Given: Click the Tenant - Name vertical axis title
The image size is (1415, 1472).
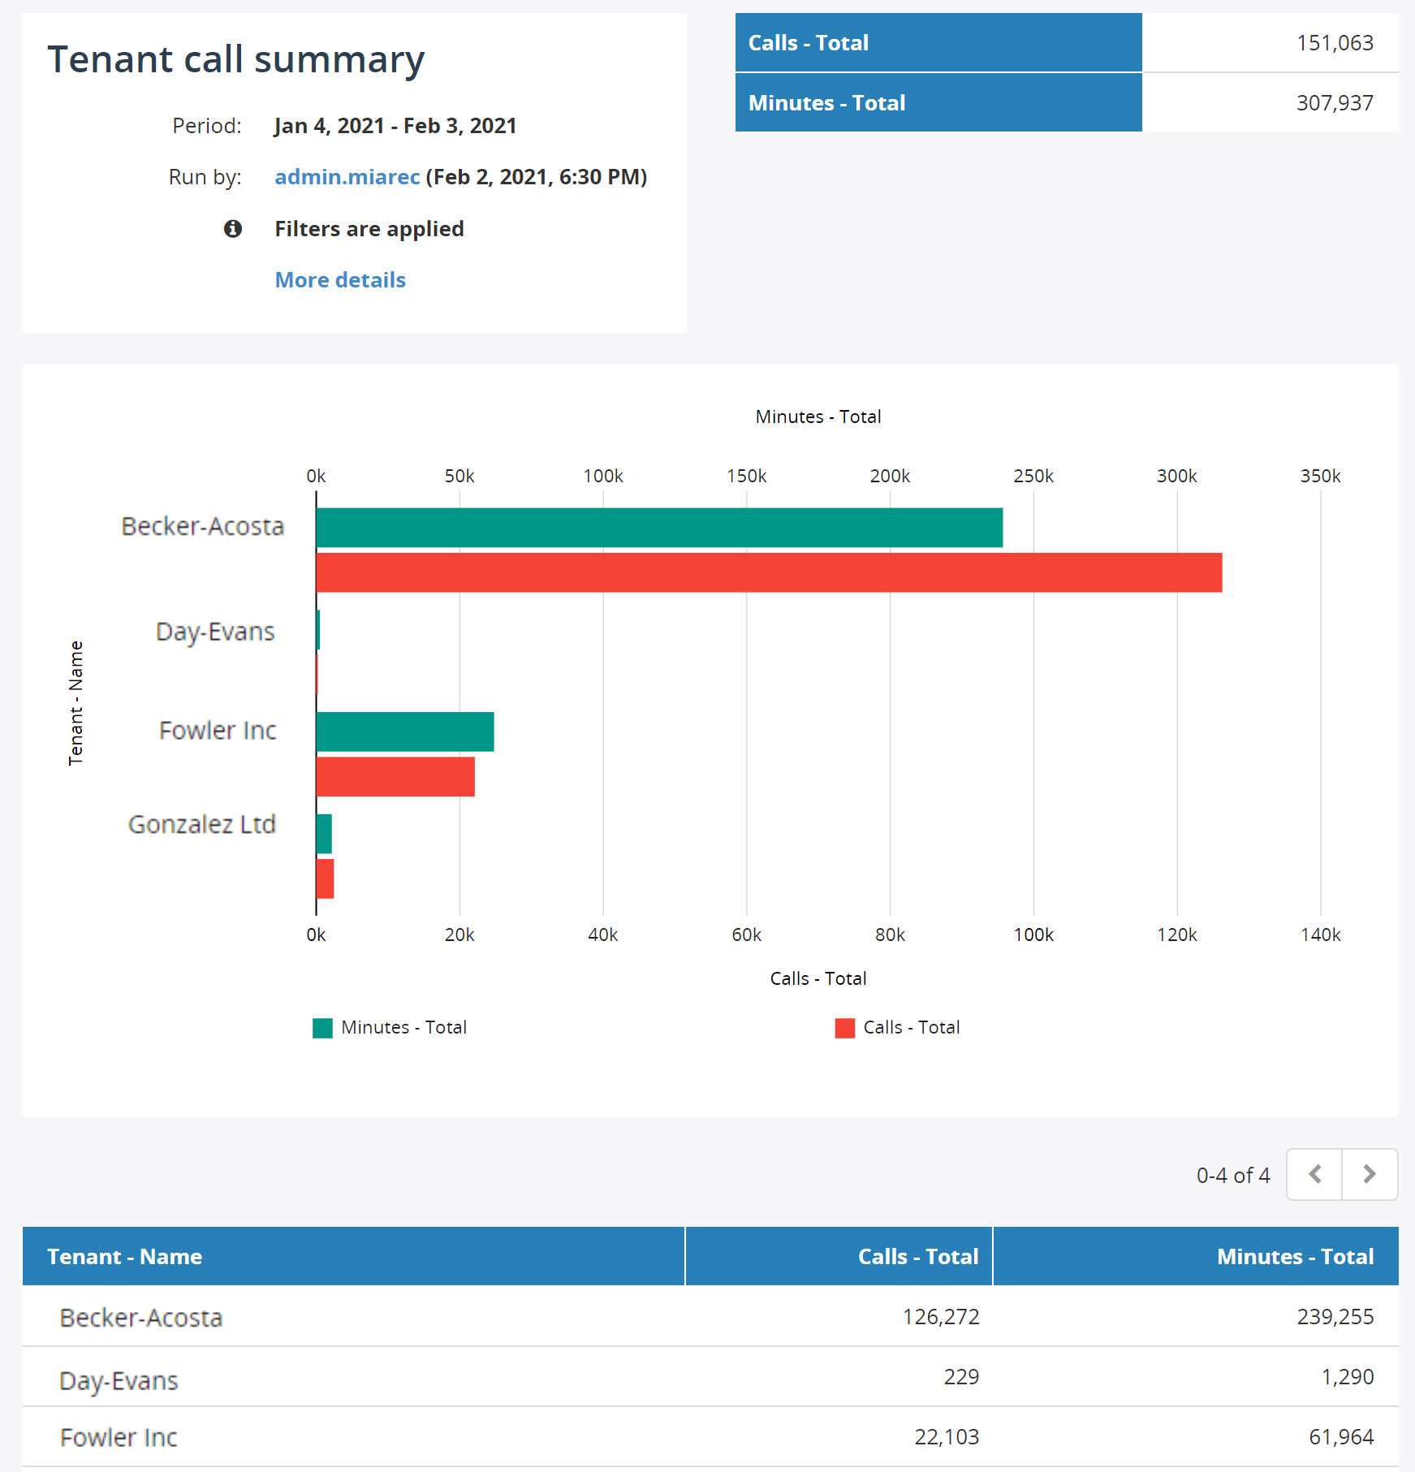Looking at the screenshot, I should coord(75,703).
